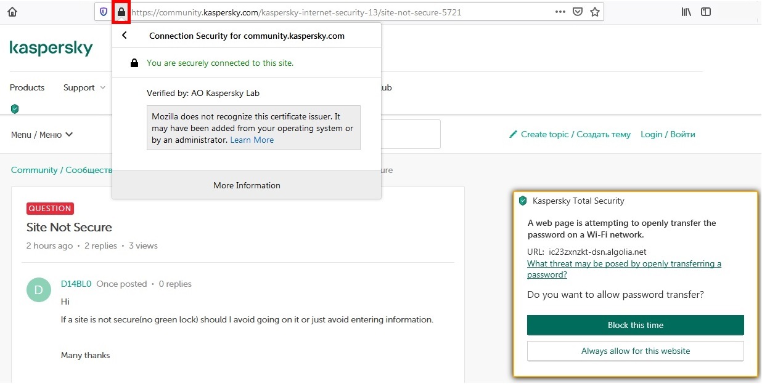The image size is (762, 384).
Task: Go to the browser home page icon
Action: [x=12, y=12]
